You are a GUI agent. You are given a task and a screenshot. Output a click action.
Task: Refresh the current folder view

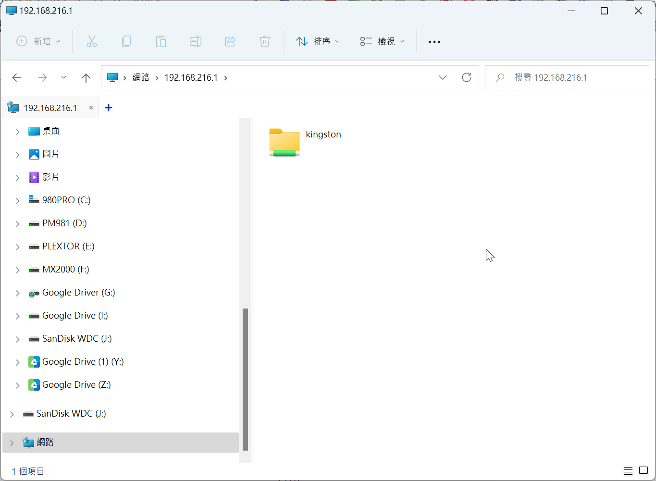click(x=466, y=78)
